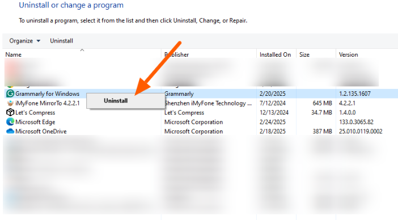The image size is (398, 220).
Task: Select the Let's Compress program name
Action: pyautogui.click(x=35, y=113)
